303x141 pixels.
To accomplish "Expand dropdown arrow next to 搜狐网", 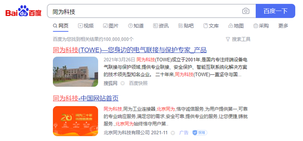I will (x=123, y=83).
